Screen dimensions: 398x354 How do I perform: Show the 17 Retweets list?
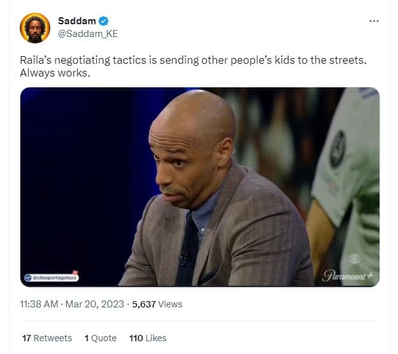click(46, 338)
